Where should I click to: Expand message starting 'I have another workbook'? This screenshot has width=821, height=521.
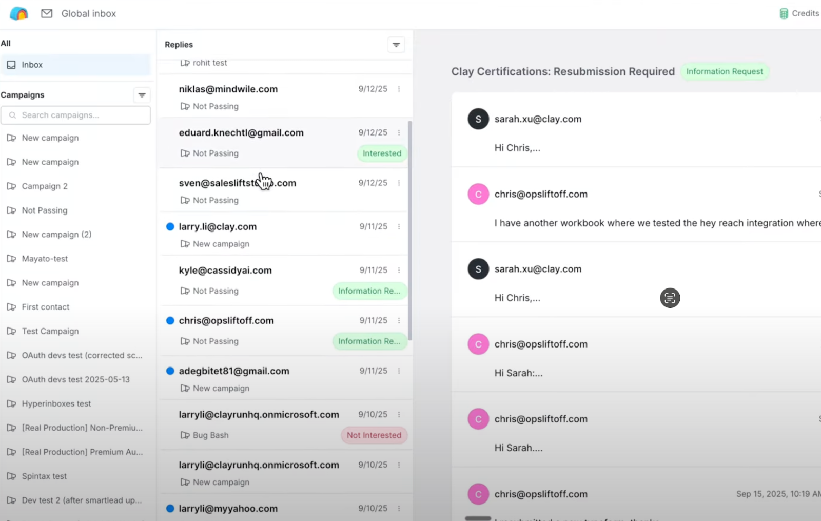coord(636,205)
